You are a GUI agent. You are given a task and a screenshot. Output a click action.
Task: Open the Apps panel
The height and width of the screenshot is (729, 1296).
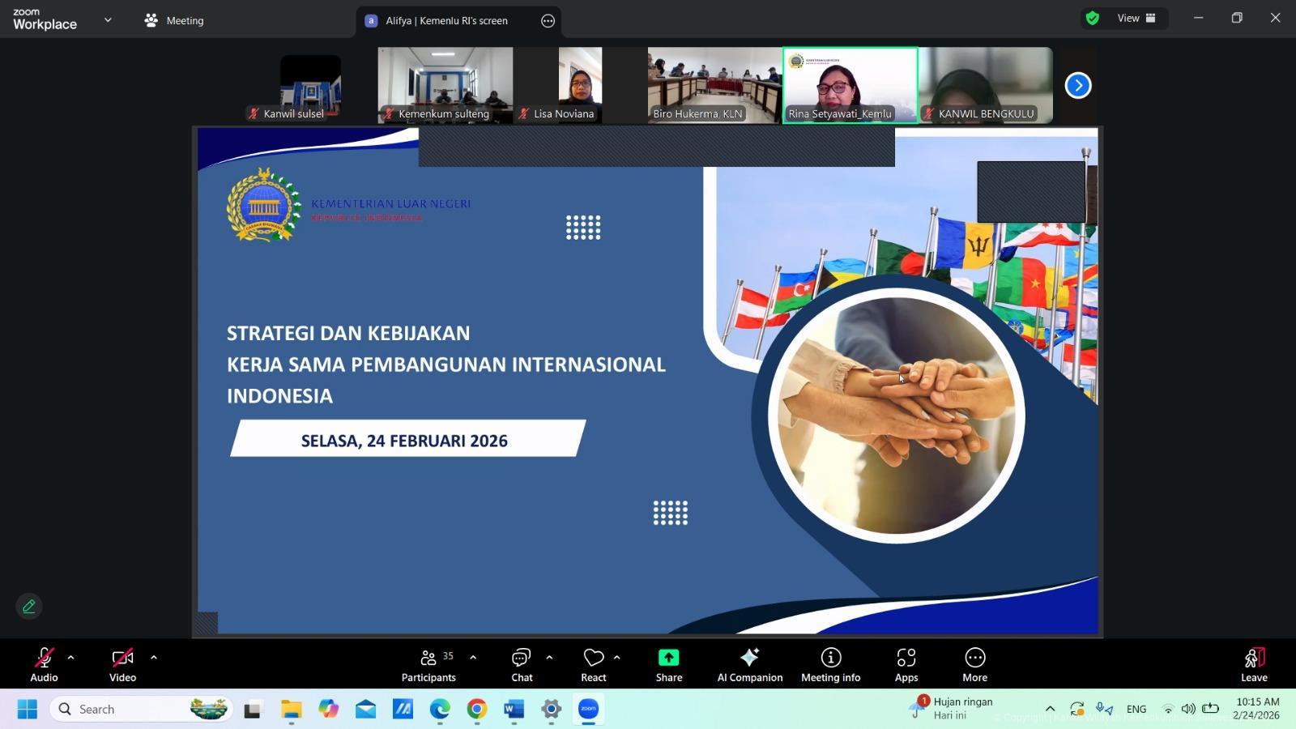[x=906, y=664]
